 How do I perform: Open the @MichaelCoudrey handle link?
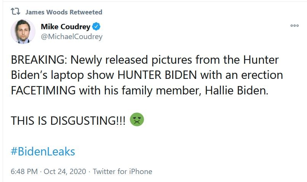[71, 36]
